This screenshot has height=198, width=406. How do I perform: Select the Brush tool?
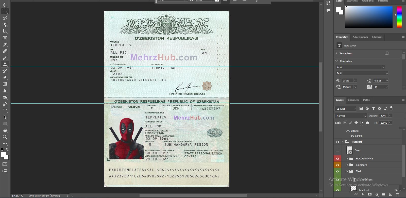(x=5, y=58)
